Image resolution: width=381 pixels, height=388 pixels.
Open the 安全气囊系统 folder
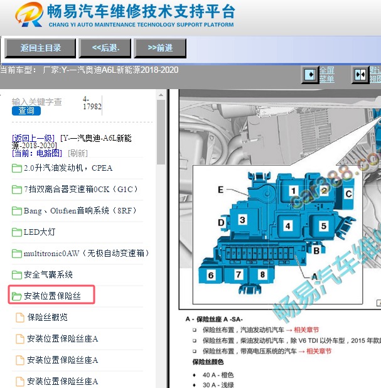pos(48,274)
